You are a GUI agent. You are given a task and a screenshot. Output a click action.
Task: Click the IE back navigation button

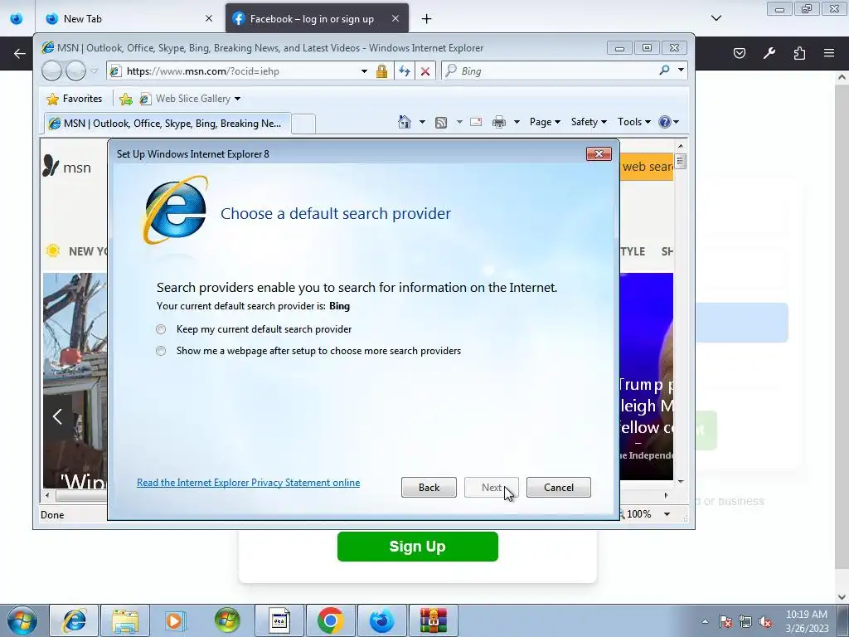click(52, 71)
